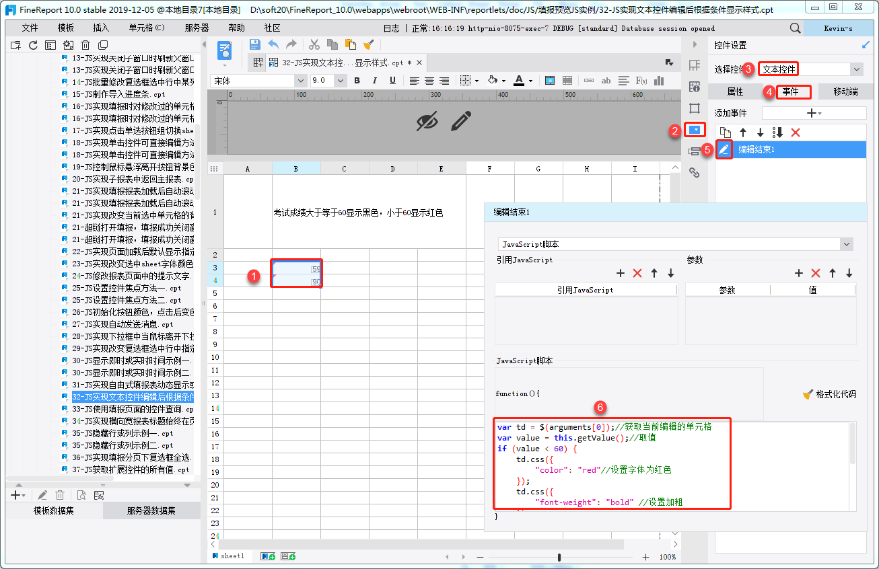This screenshot has width=879, height=569.
Task: Redo the last undone action
Action: coord(291,44)
